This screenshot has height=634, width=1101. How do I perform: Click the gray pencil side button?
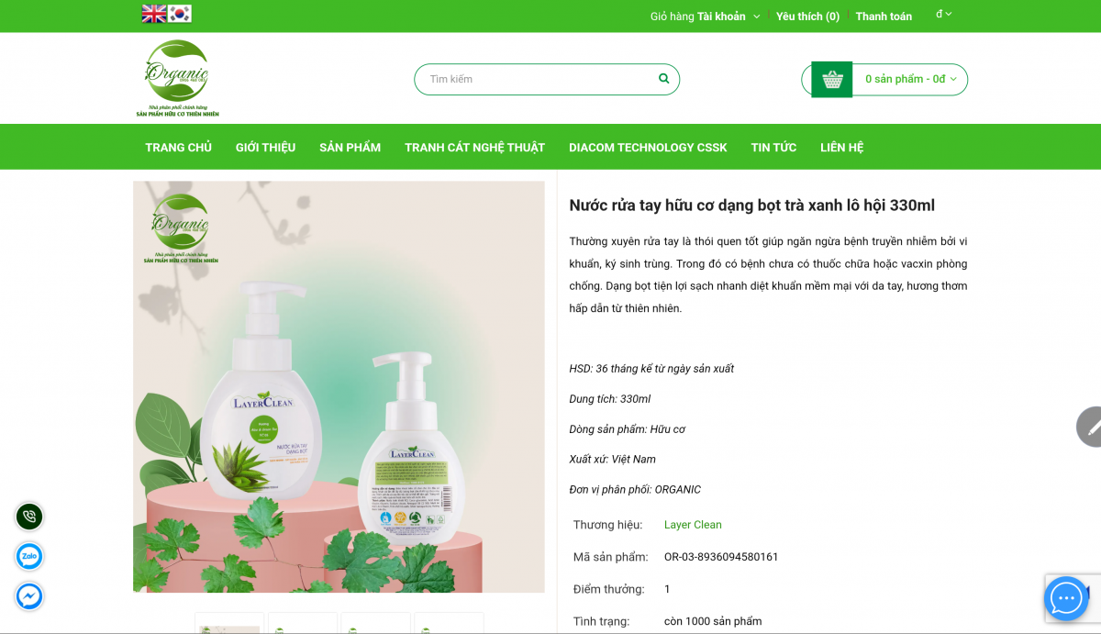1089,427
